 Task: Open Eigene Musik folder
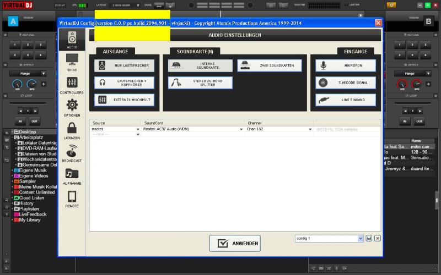[x=33, y=170]
